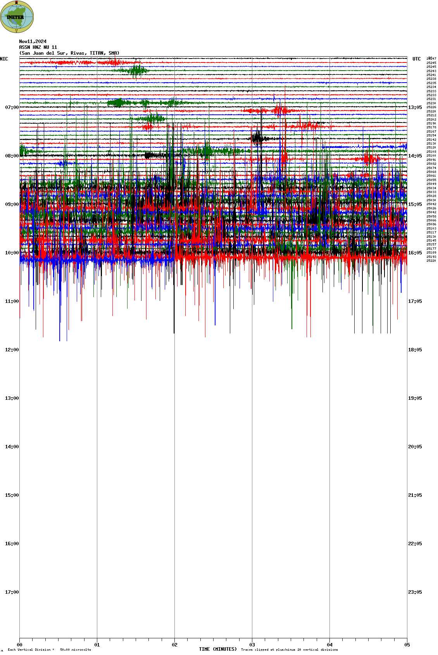
Task: Click the 04 minute tick on bottom axis
Action: [x=329, y=645]
